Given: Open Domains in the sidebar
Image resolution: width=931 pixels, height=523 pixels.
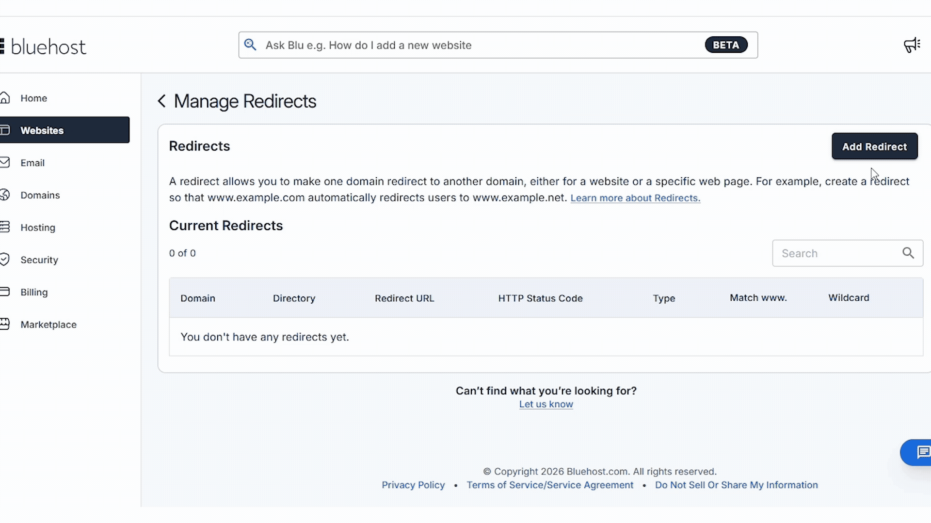Looking at the screenshot, I should tap(40, 195).
